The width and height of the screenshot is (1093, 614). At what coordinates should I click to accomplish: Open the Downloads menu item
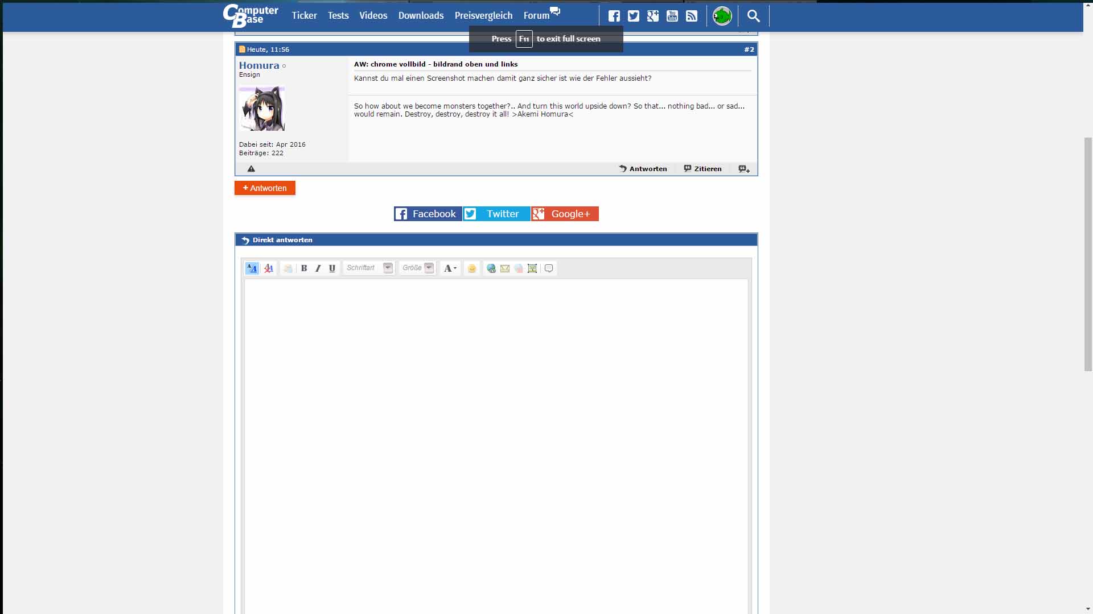pyautogui.click(x=421, y=16)
